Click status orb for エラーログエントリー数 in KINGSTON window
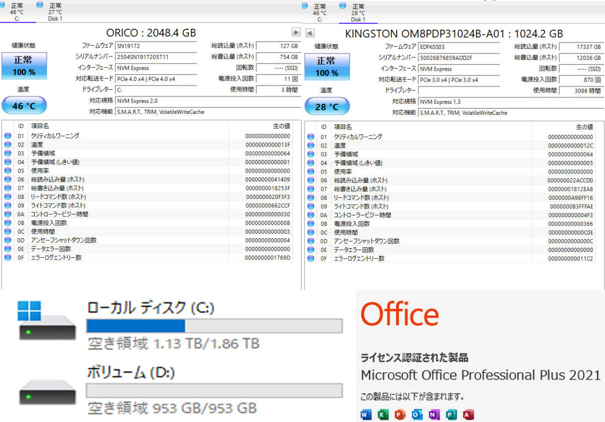The width and height of the screenshot is (605, 422). click(x=311, y=258)
